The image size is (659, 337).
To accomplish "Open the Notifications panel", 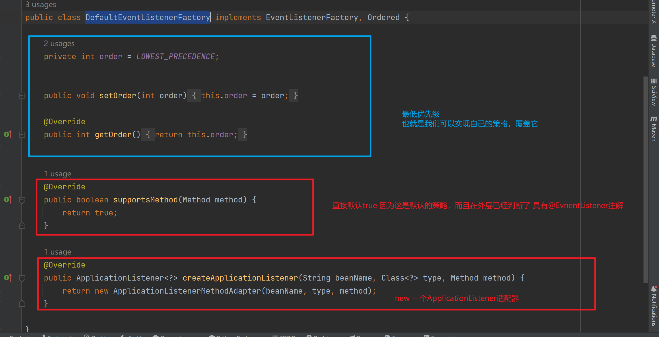I will point(654,306).
